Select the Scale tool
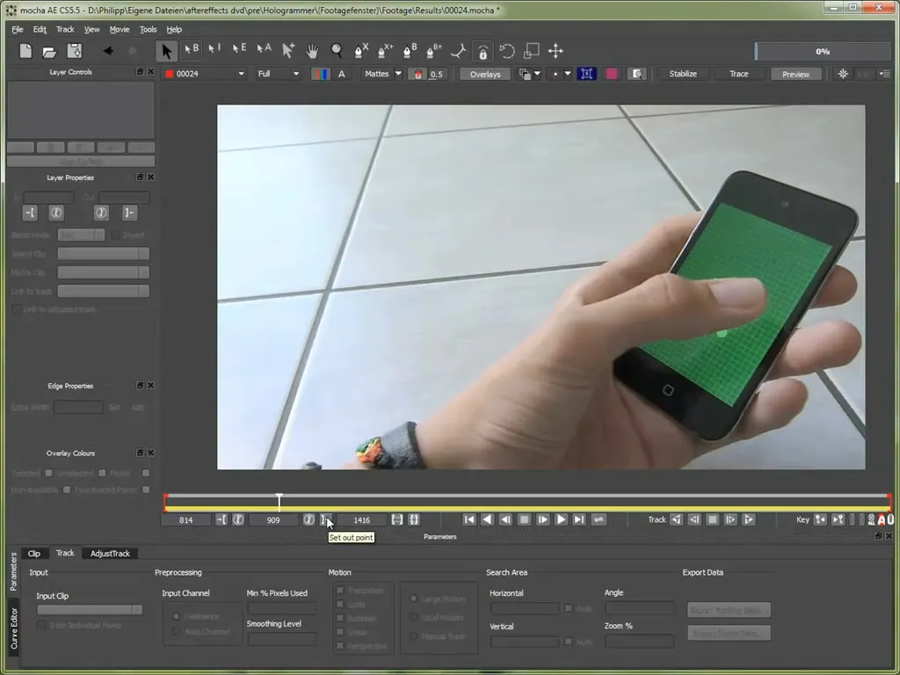The width and height of the screenshot is (900, 675). pos(531,51)
